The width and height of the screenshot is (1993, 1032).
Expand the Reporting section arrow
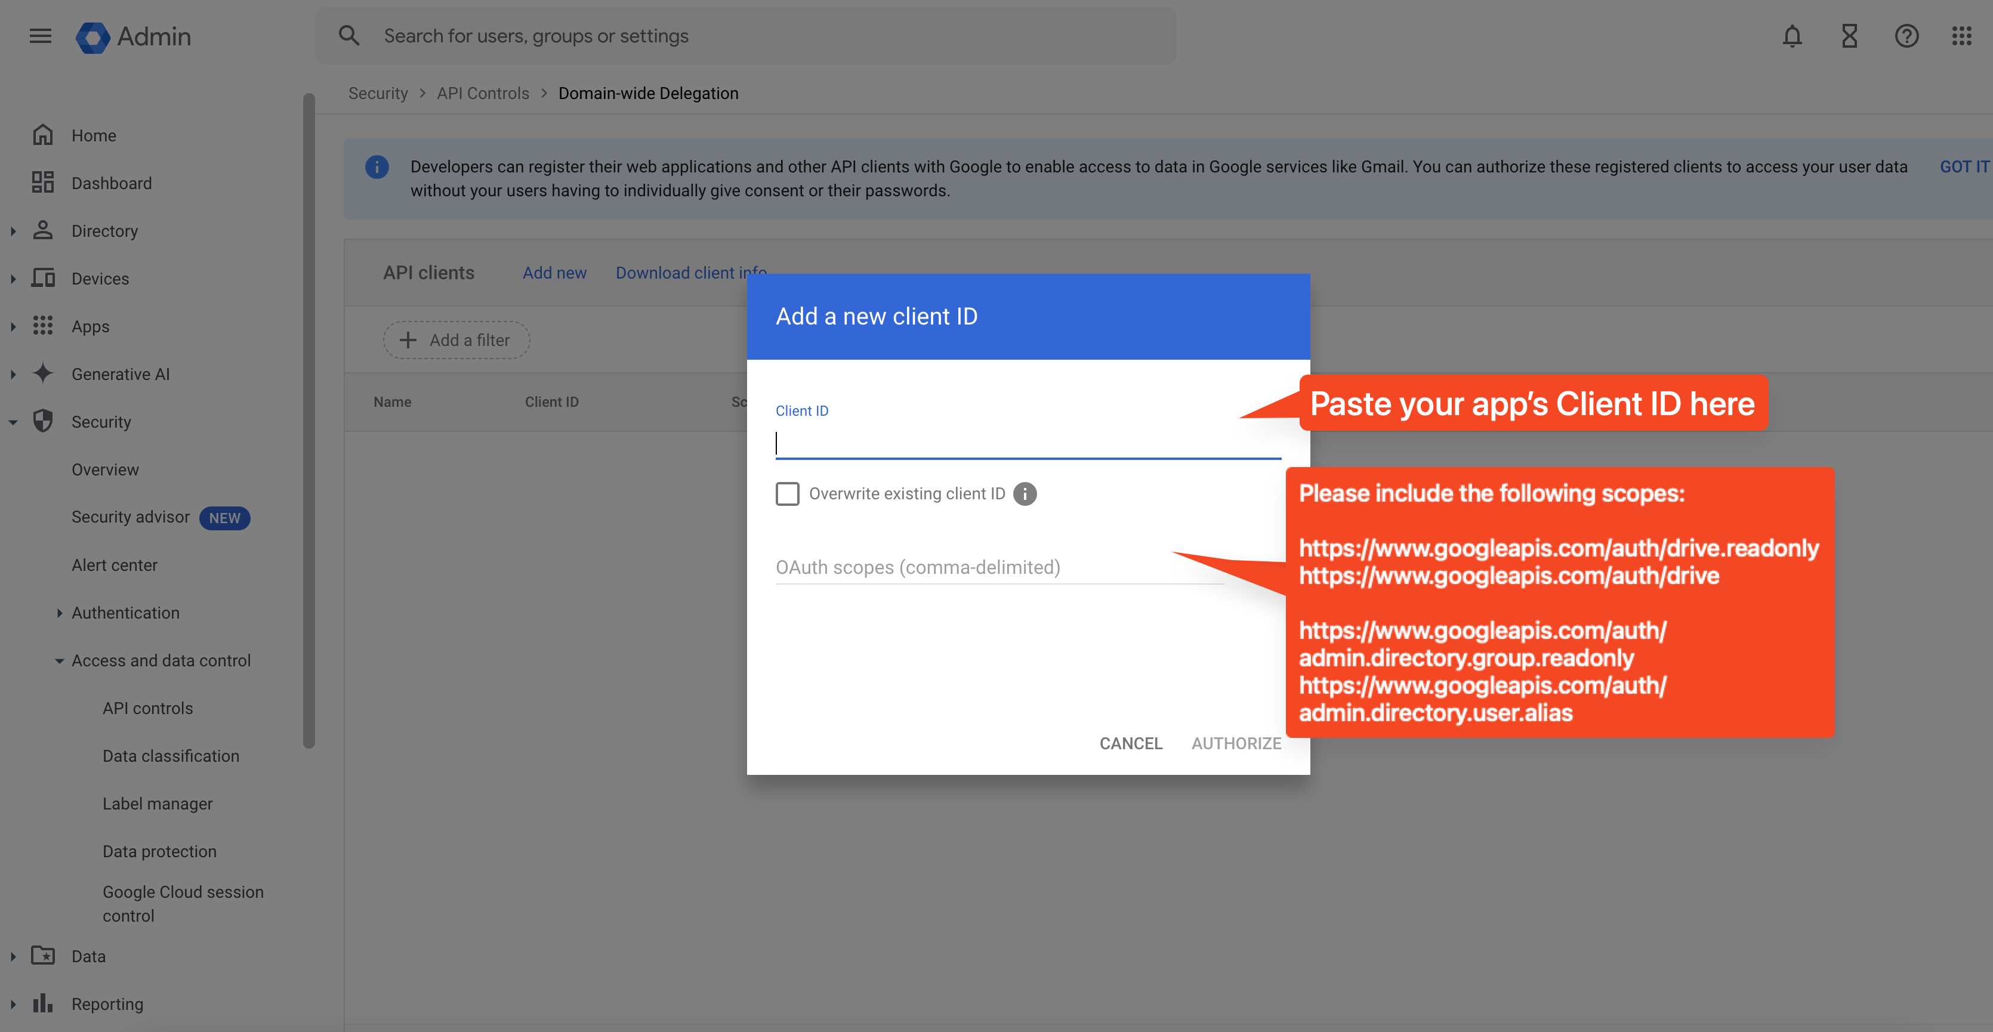(x=13, y=1005)
